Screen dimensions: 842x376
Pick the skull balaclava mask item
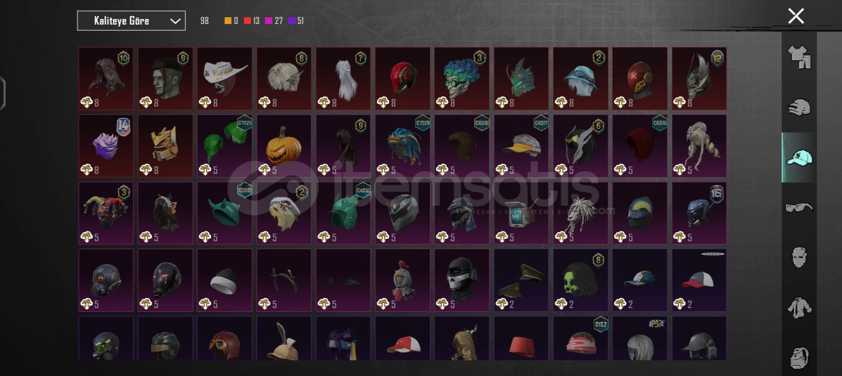coord(462,280)
